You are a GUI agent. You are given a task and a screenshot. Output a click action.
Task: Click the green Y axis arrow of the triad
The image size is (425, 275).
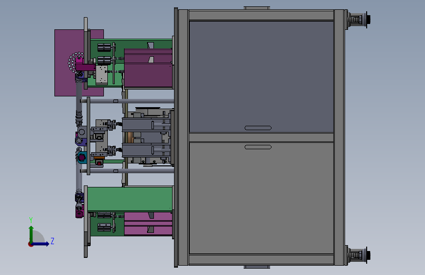coord(31,234)
